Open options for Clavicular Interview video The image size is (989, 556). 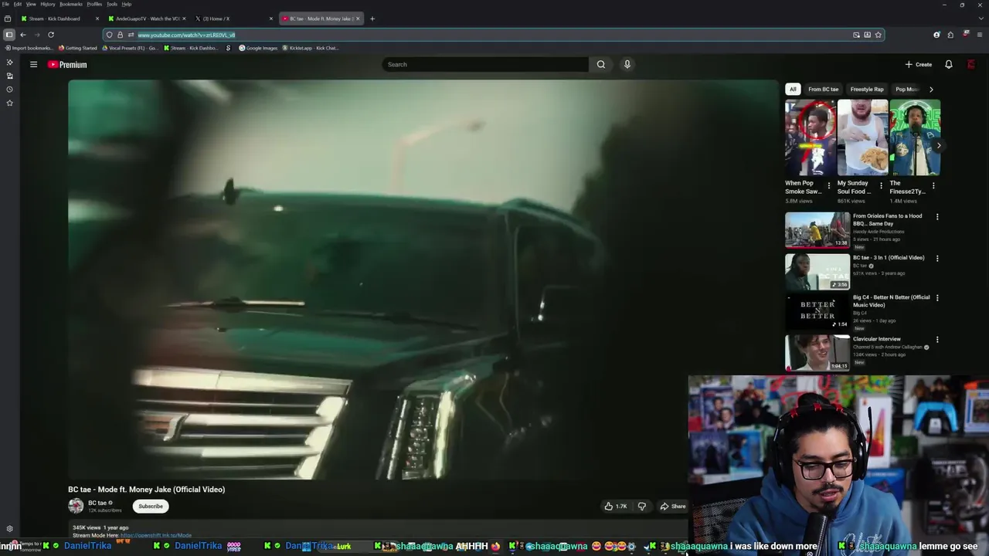click(937, 339)
